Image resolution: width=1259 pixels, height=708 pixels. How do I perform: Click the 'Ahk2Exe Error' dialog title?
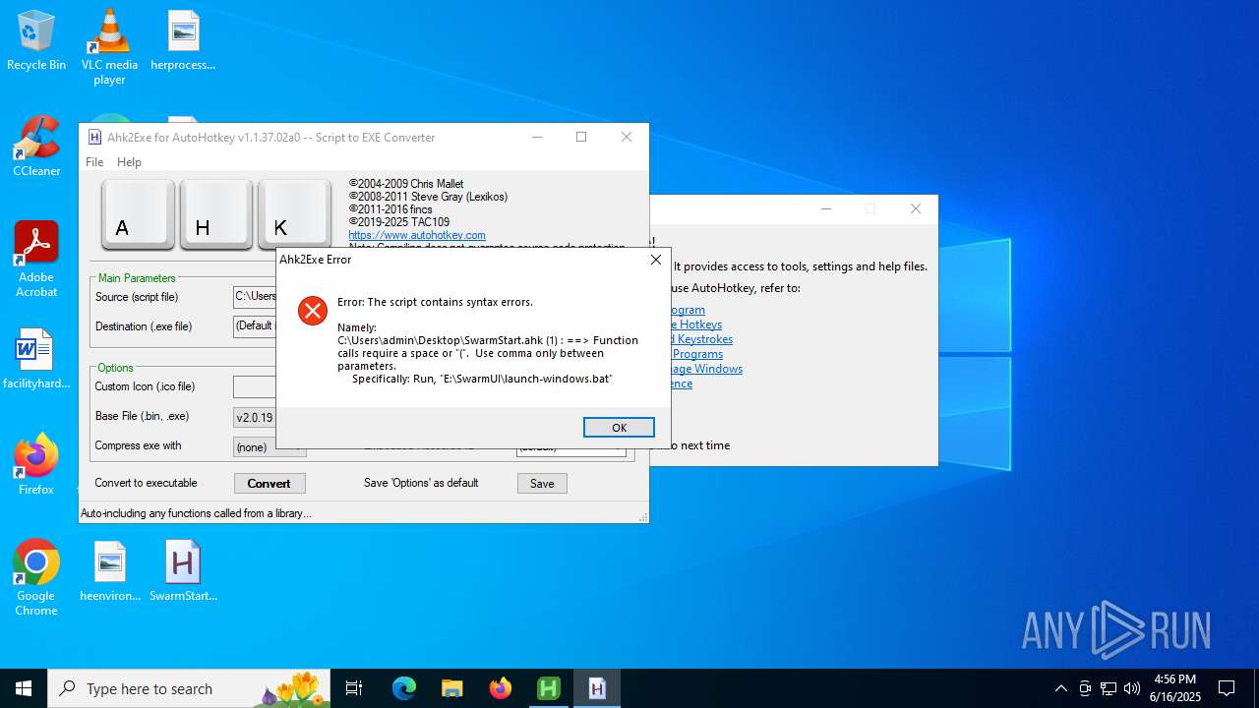(315, 260)
